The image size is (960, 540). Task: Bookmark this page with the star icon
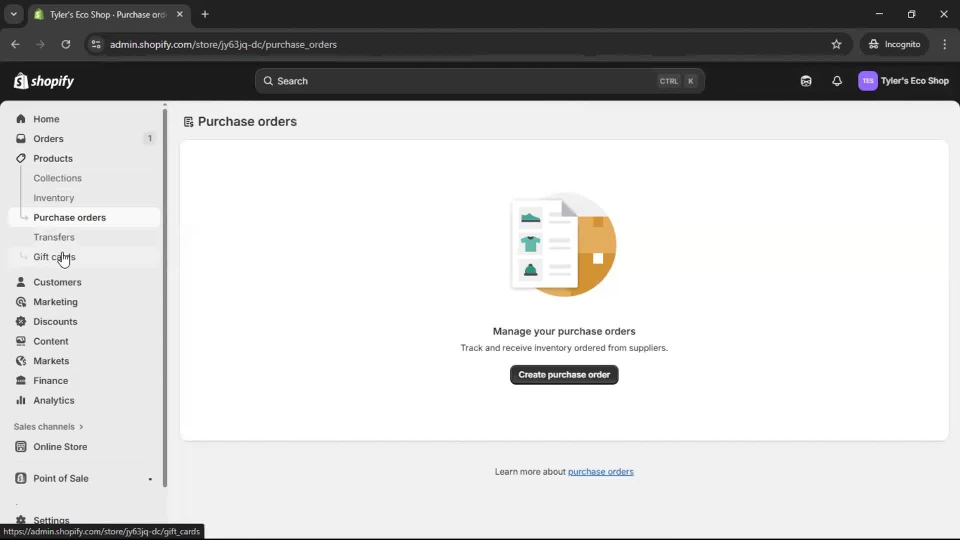tap(836, 44)
